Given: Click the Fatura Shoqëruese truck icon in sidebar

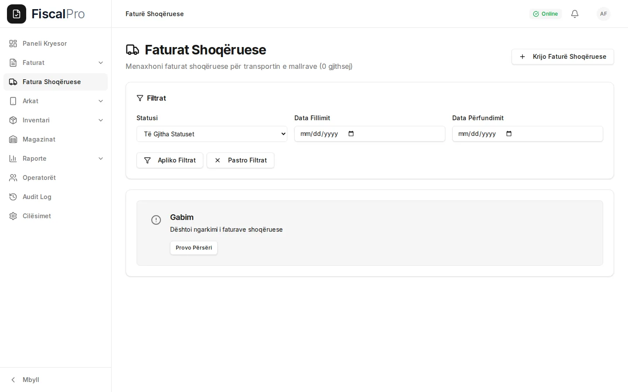Looking at the screenshot, I should tap(13, 82).
